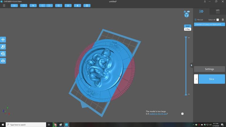Click the Save project toolbar button
Screen dimensions: 226x127
(24, 5)
